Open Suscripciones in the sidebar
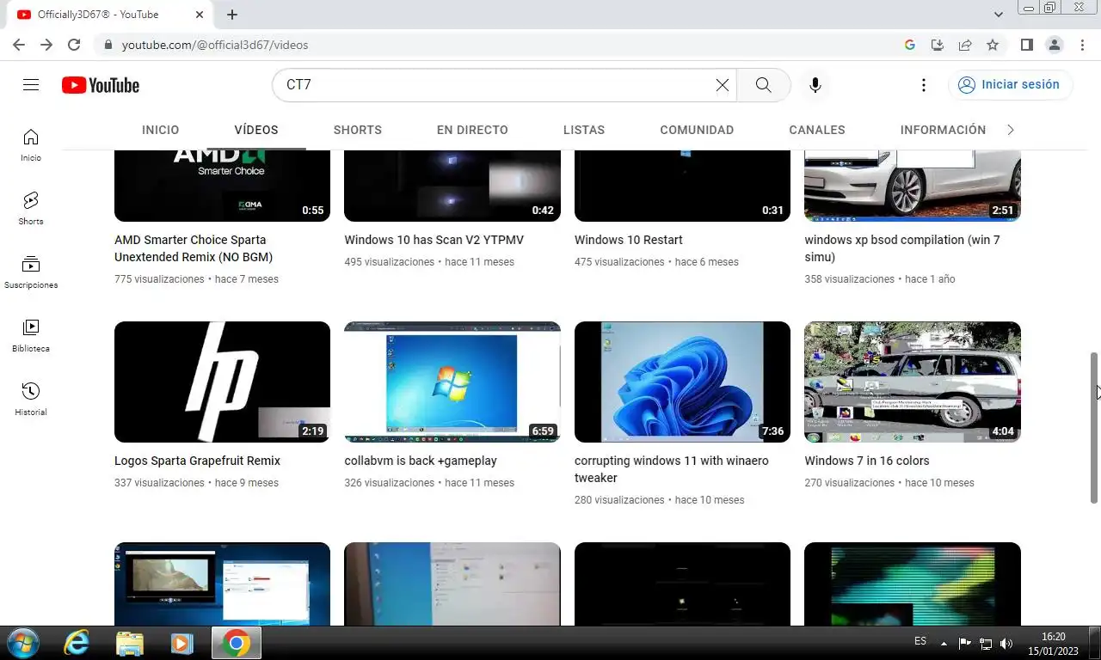Viewport: 1101px width, 660px height. [31, 272]
